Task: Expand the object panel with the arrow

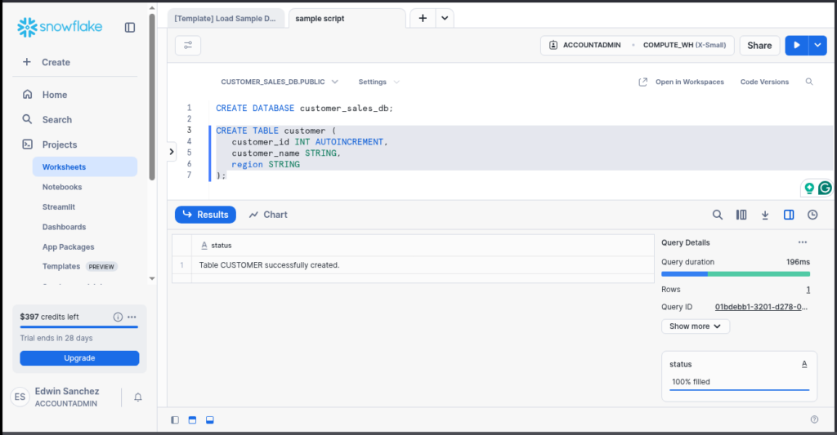Action: coord(172,152)
